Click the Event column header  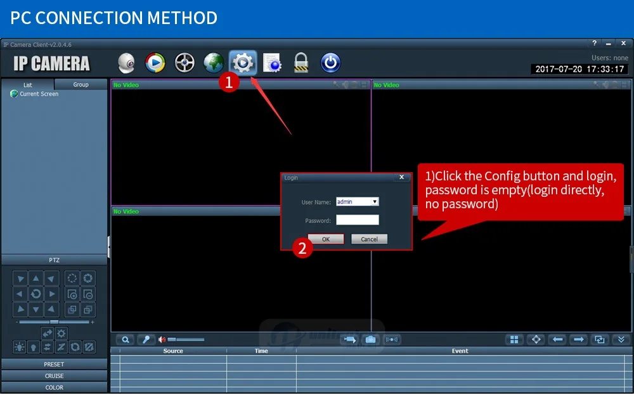460,351
